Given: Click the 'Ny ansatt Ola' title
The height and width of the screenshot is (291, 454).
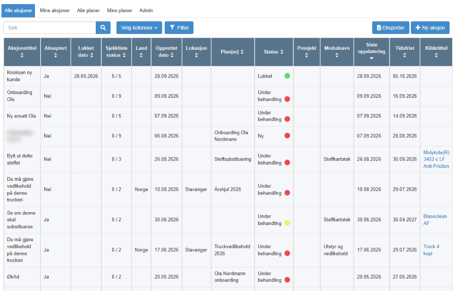Looking at the screenshot, I should point(22,116).
